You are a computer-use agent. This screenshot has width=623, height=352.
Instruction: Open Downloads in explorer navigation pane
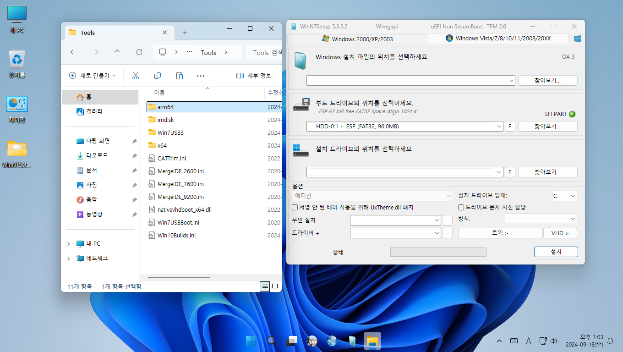coord(100,155)
